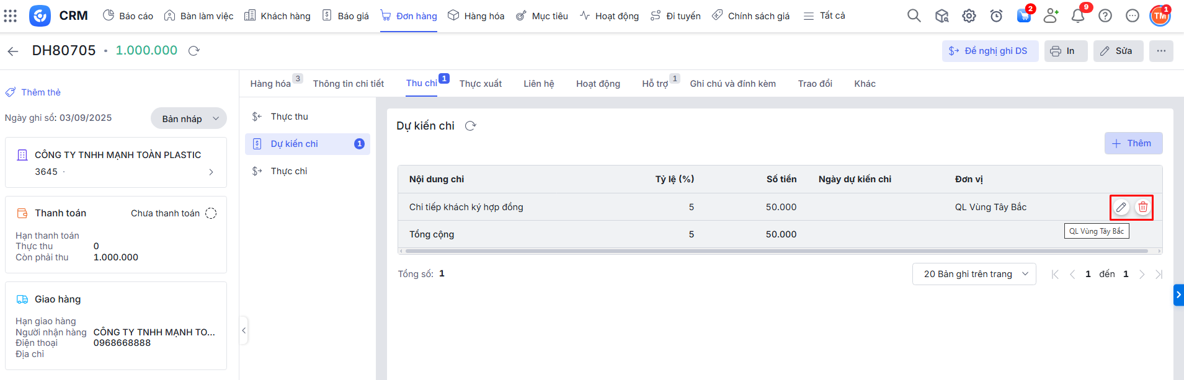1184x380 pixels.
Task: Expand the customer card chevron arrow
Action: [211, 172]
